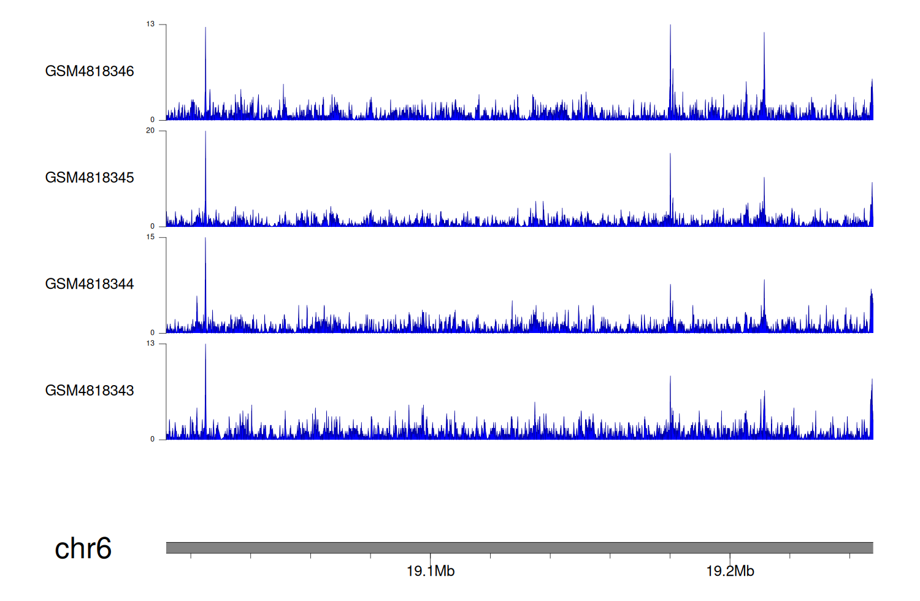920x601 pixels.
Task: Select the GSM4818344 track label
Action: (90, 284)
